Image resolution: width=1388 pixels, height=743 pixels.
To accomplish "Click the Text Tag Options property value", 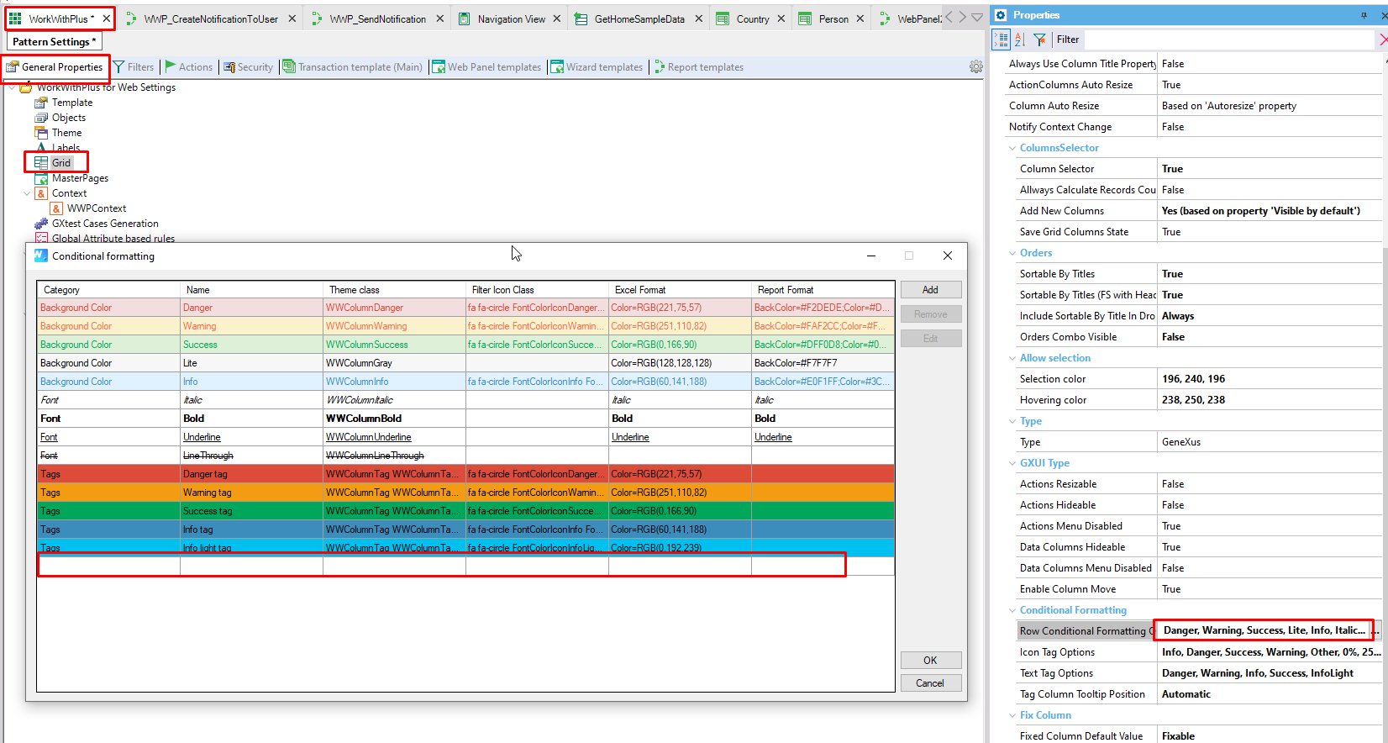I will pos(1269,673).
